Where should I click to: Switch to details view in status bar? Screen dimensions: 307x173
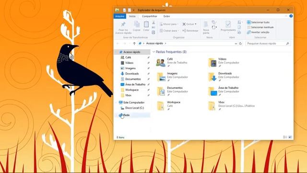[285, 137]
